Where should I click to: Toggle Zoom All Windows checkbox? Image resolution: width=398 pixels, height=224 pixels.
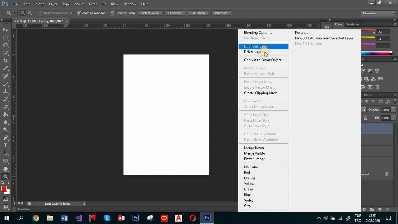point(79,13)
